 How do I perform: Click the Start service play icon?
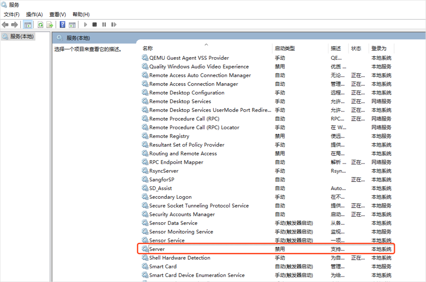click(x=85, y=25)
